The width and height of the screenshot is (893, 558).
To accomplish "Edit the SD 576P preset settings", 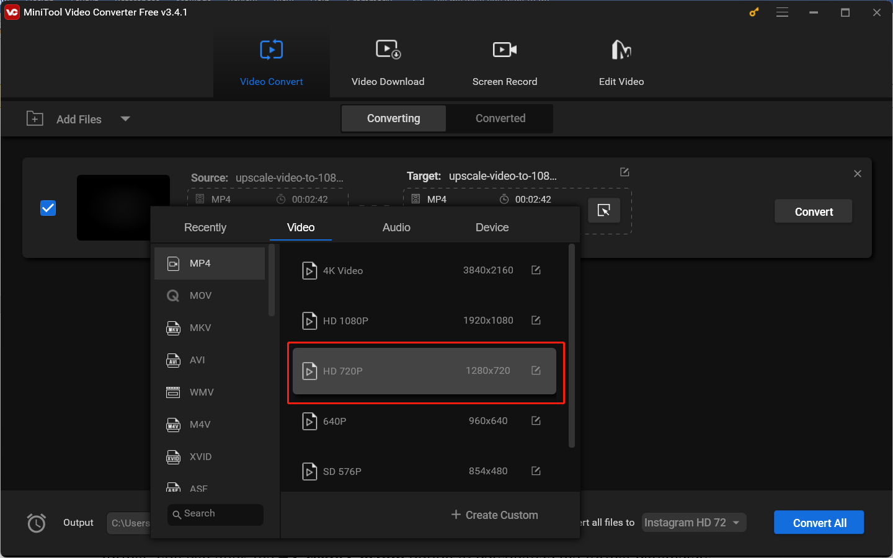I will [x=536, y=471].
